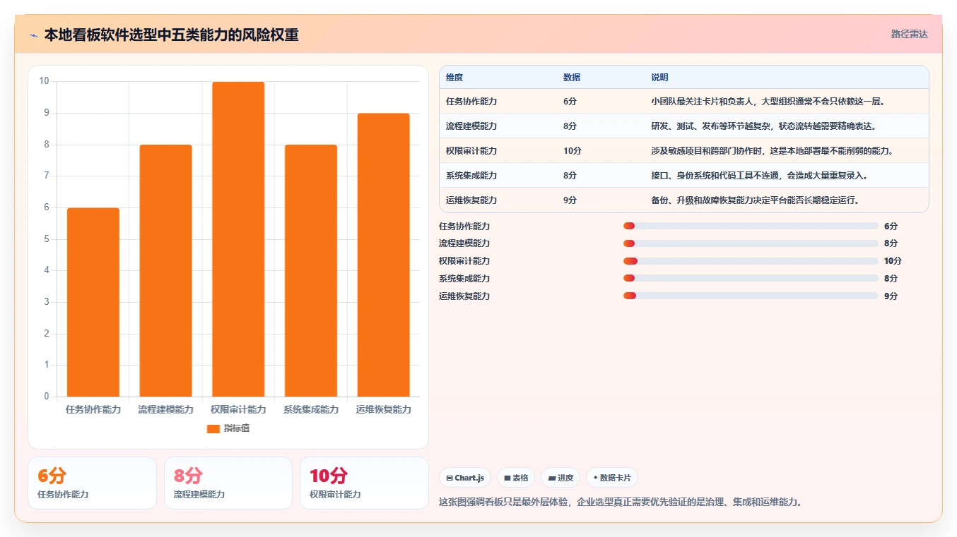Click the 路径雷达 label in header
The height and width of the screenshot is (537, 957).
(909, 34)
